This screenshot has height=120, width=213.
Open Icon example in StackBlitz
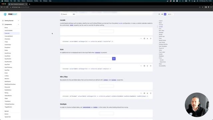point(147,66)
